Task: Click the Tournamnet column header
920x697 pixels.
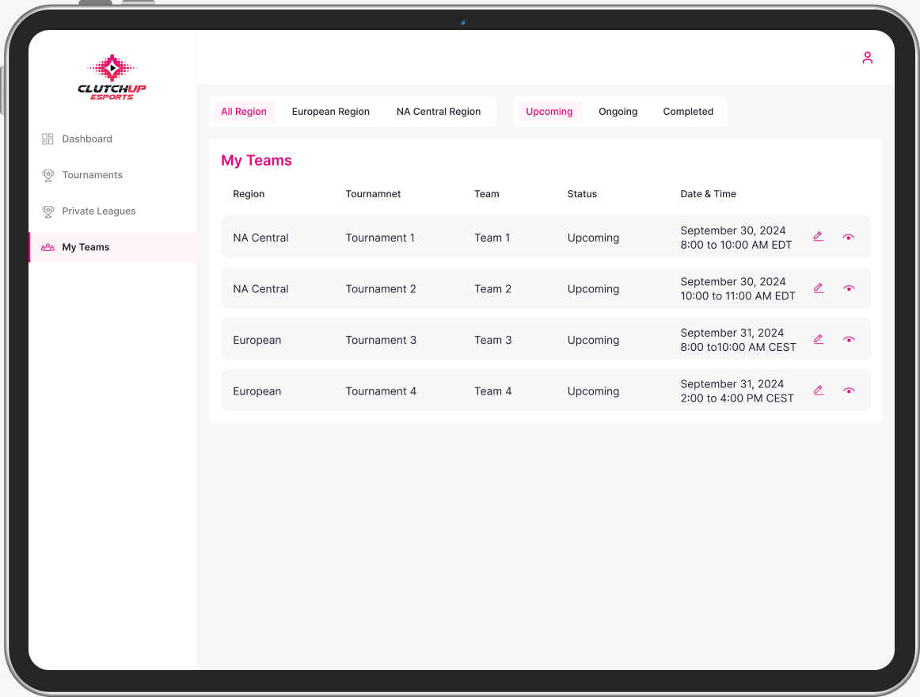Action: (373, 194)
